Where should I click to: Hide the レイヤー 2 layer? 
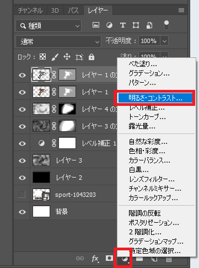click(22, 178)
